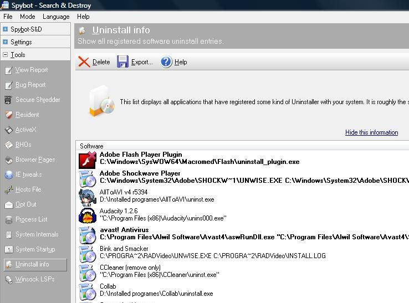Click the Collab installer icon
The height and width of the screenshot is (303, 409).
88,291
